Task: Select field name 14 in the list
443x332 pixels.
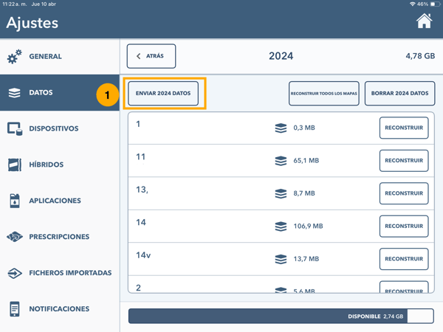Action: pos(141,223)
